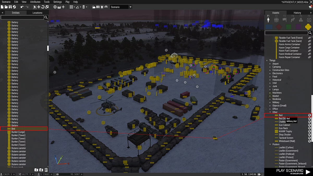Image resolution: width=313 pixels, height=176 pixels.
Task: Click the assets search magnifier icon
Action: (310, 33)
